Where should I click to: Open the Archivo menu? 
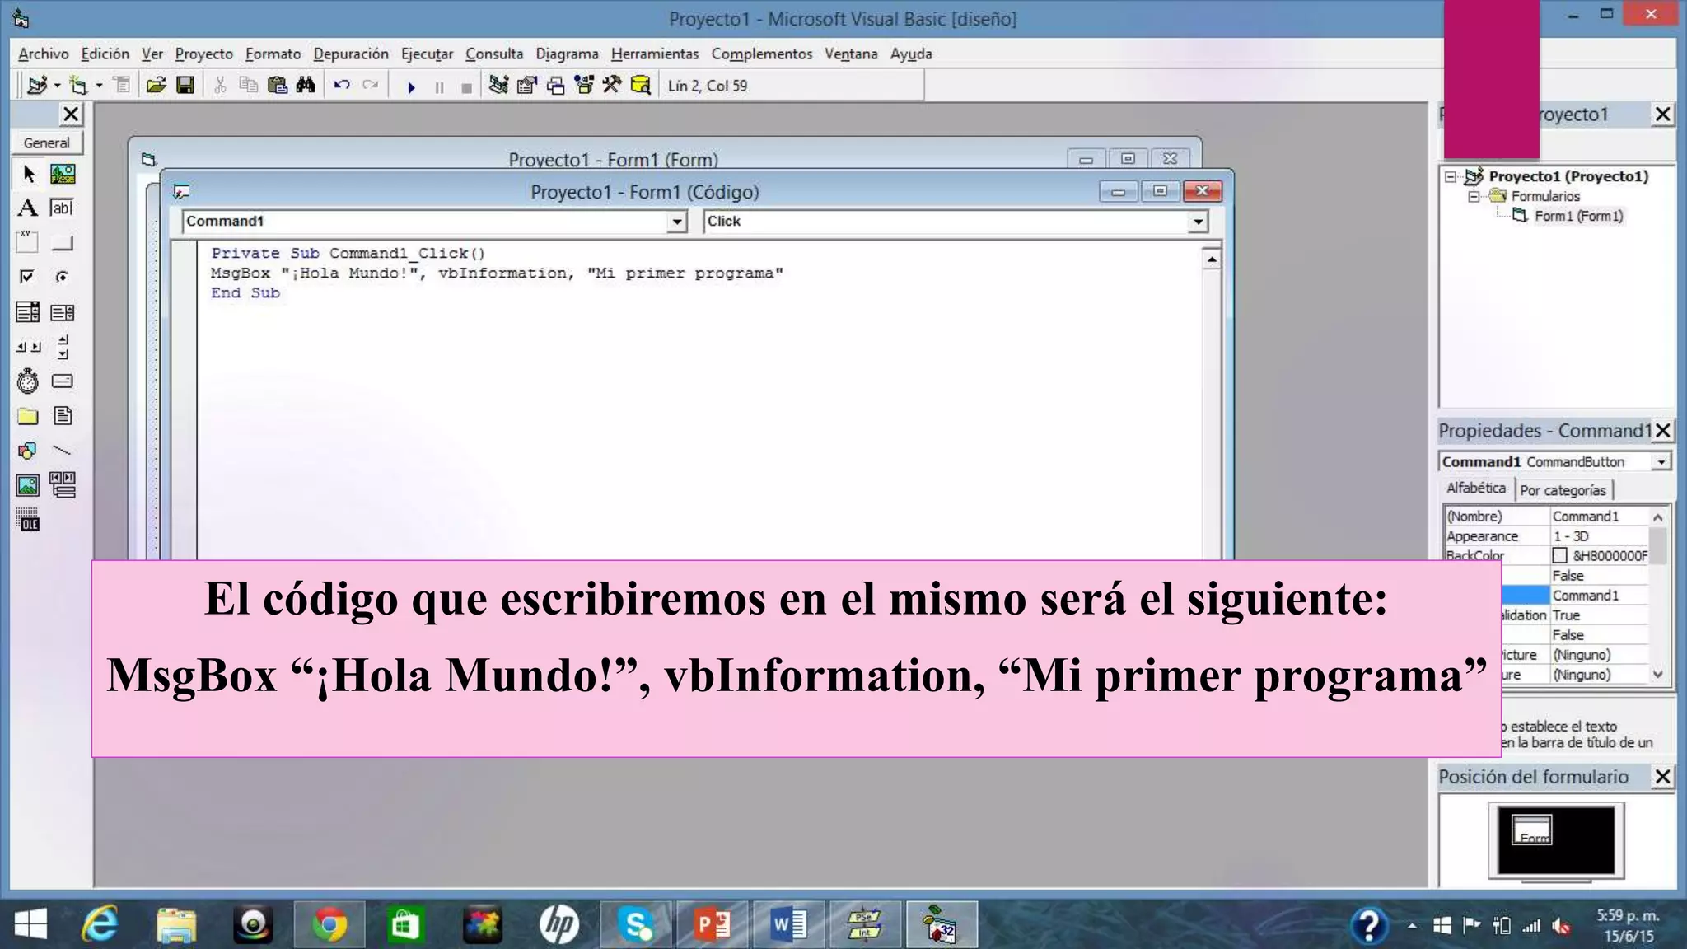44,54
